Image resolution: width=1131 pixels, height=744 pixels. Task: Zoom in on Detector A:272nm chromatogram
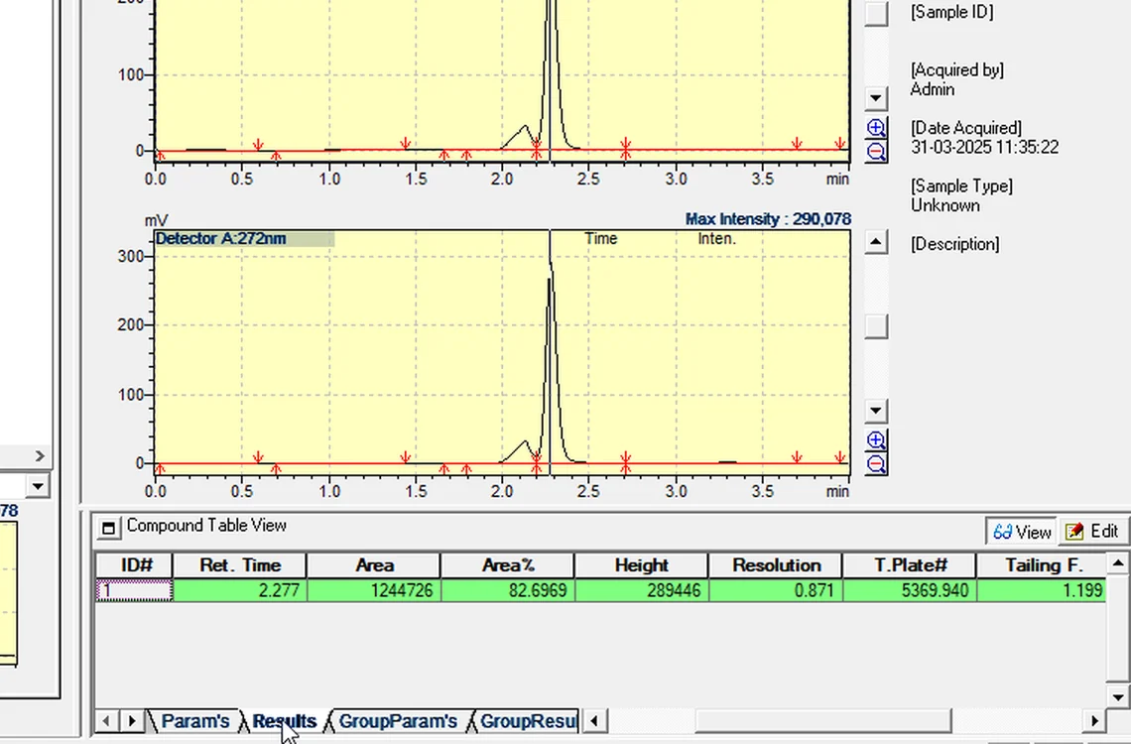coord(876,439)
